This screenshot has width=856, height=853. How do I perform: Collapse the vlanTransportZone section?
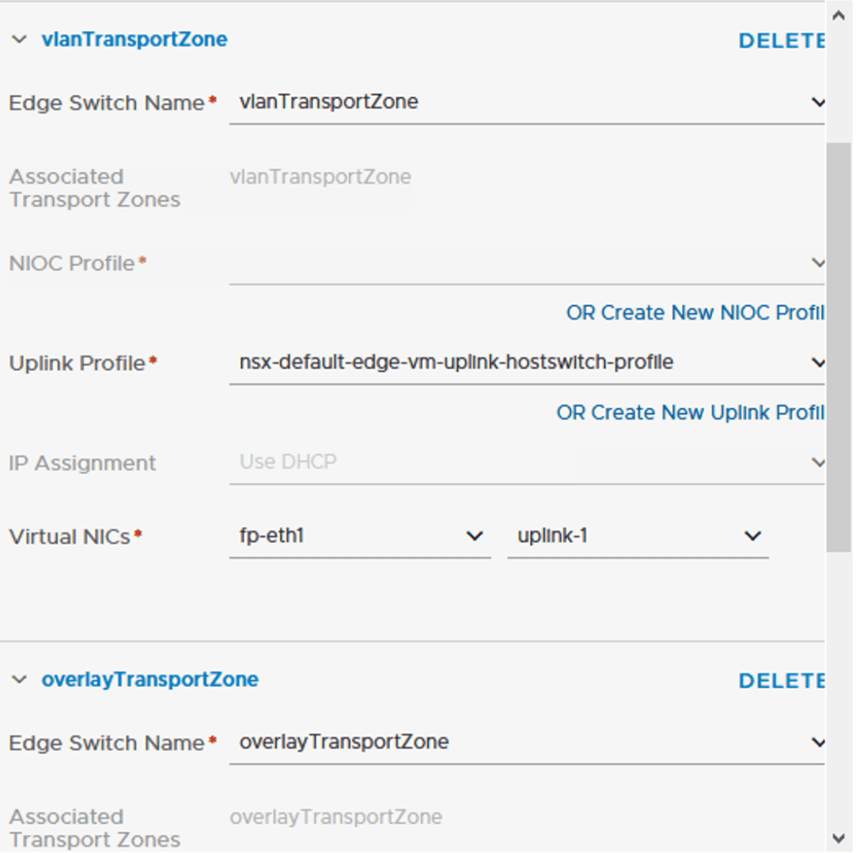(19, 38)
